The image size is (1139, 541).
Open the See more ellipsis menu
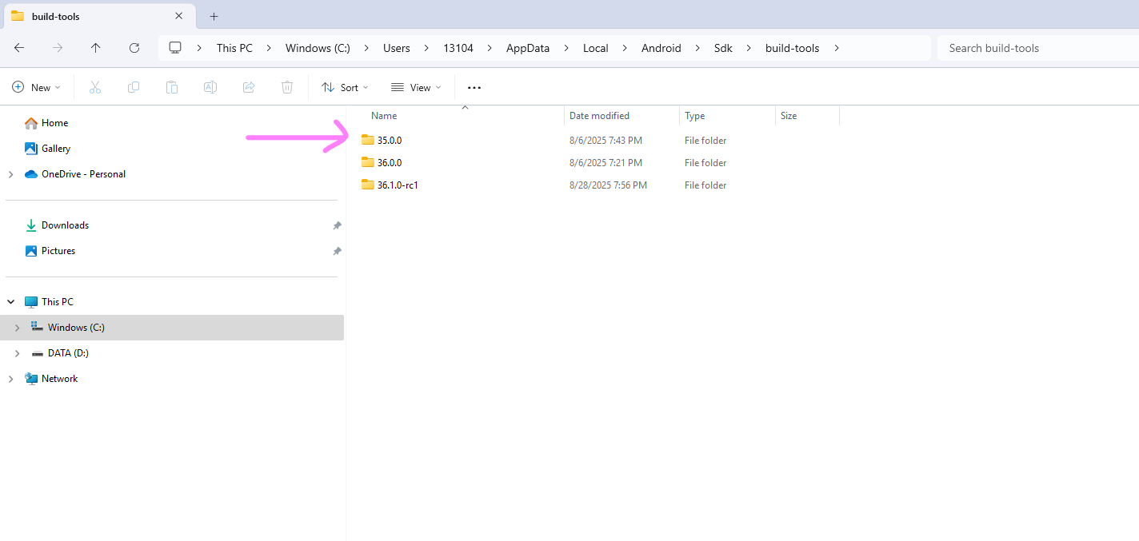click(x=474, y=87)
